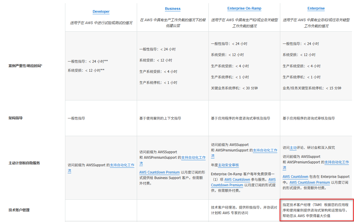The height and width of the screenshot is (222, 354).
Task: Click 系统受损: < 12 小时 in Enterprise On-Ramp column
Action: click(227, 55)
